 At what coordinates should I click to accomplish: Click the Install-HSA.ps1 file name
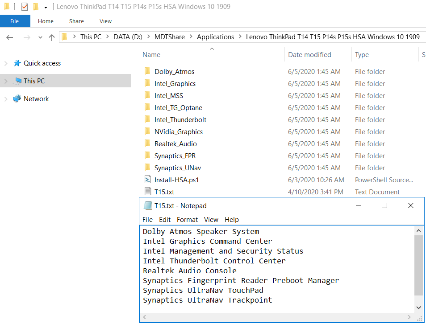(x=176, y=180)
